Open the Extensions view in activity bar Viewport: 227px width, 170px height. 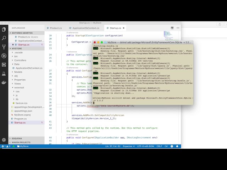tap(4, 64)
